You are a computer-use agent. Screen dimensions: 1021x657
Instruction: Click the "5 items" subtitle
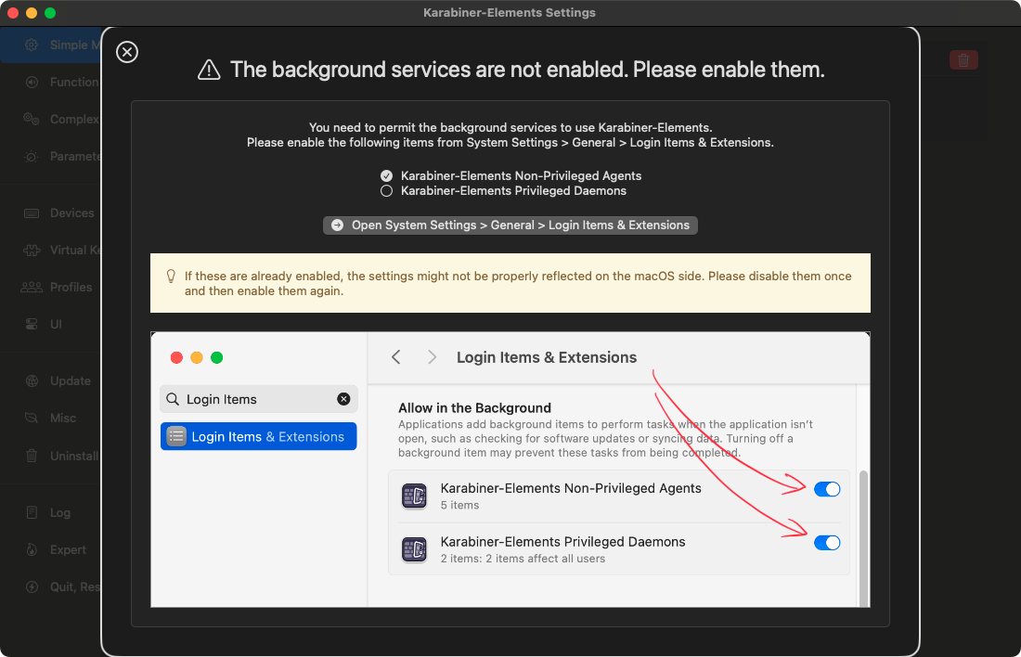[459, 506]
